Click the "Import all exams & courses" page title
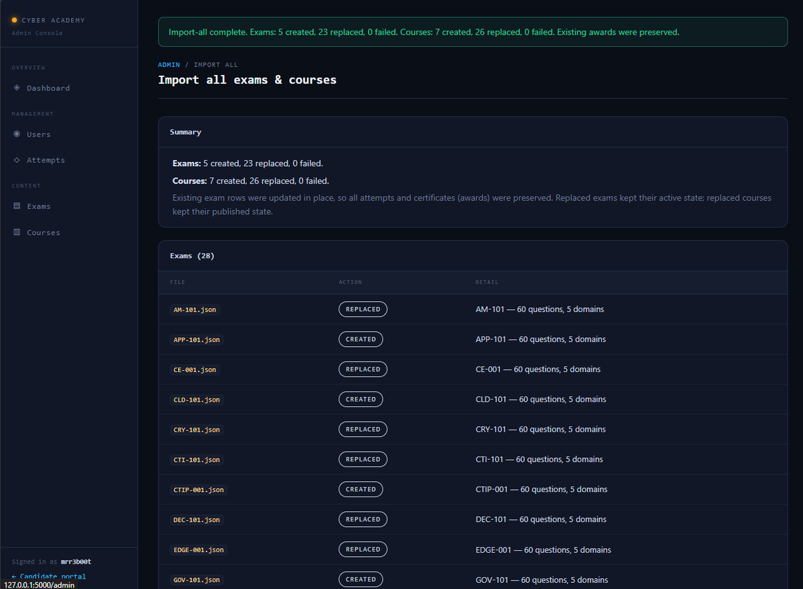The height and width of the screenshot is (589, 803). (247, 80)
